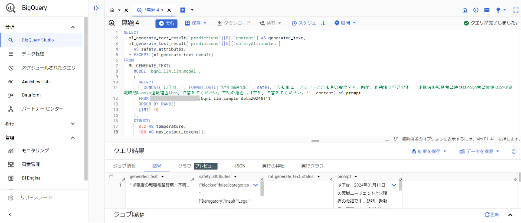Click 更新 to refresh job history
The image size is (521, 223).
tap(492, 215)
